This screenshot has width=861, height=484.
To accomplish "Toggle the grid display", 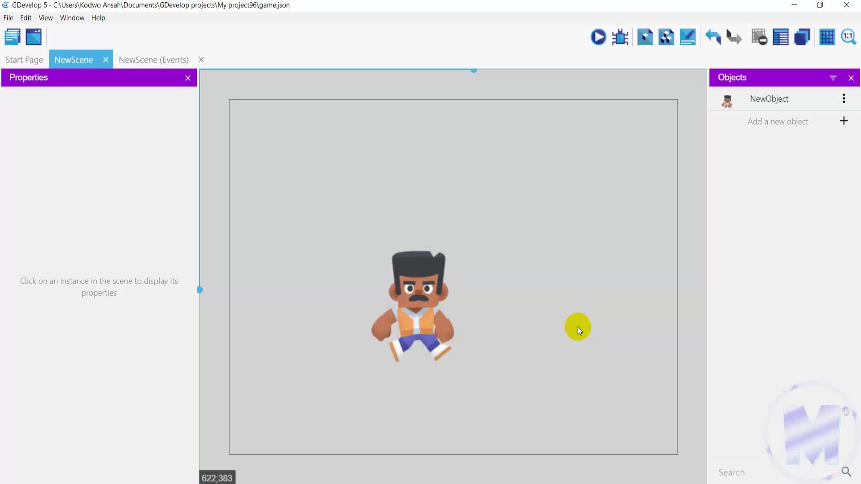I will pos(828,37).
